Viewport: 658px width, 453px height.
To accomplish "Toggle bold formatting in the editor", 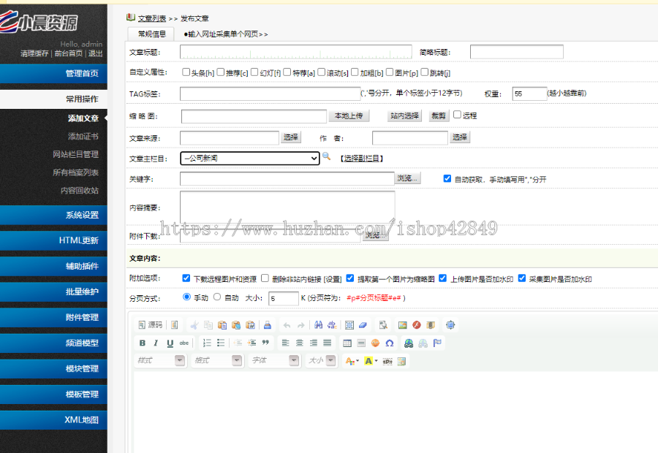I will 143,343.
